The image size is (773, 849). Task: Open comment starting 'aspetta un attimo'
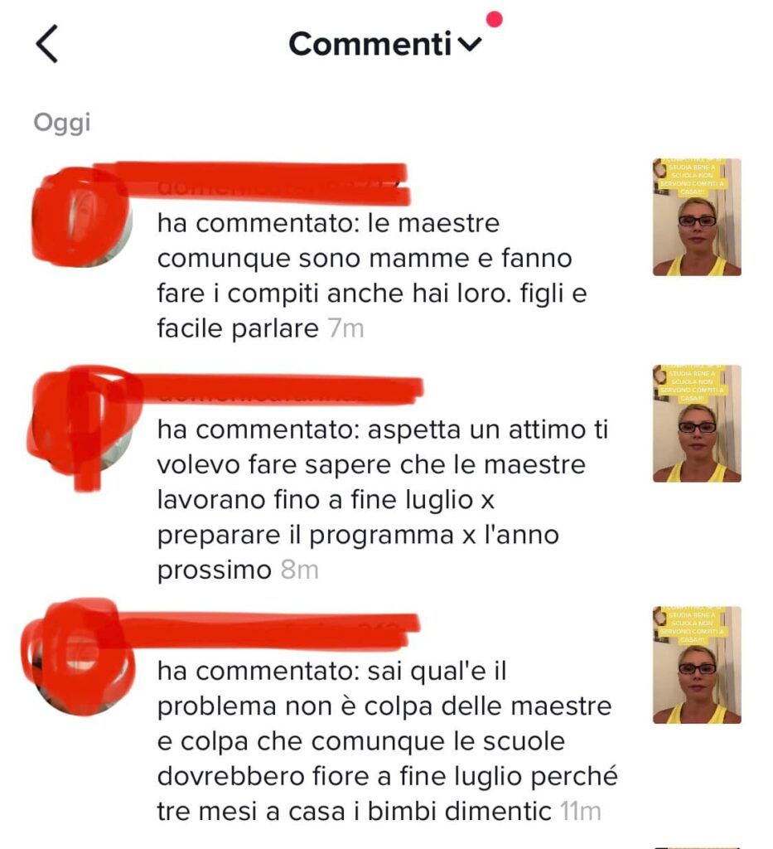[x=383, y=499]
